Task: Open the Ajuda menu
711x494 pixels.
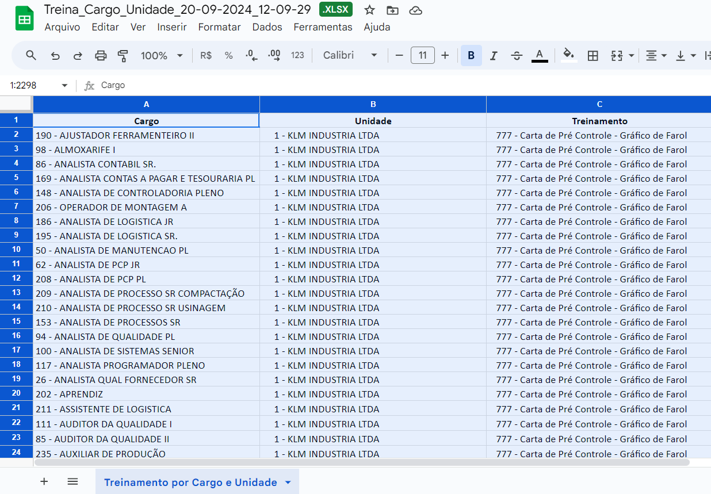Action: 377,27
